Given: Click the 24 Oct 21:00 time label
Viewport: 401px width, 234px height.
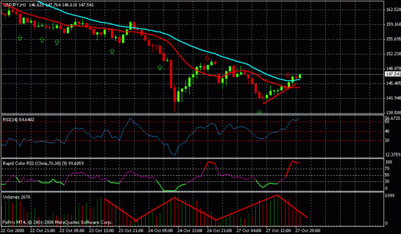Looking at the screenshot, I should point(219,230).
